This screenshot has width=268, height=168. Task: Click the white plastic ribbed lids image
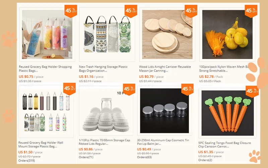click(x=106, y=112)
